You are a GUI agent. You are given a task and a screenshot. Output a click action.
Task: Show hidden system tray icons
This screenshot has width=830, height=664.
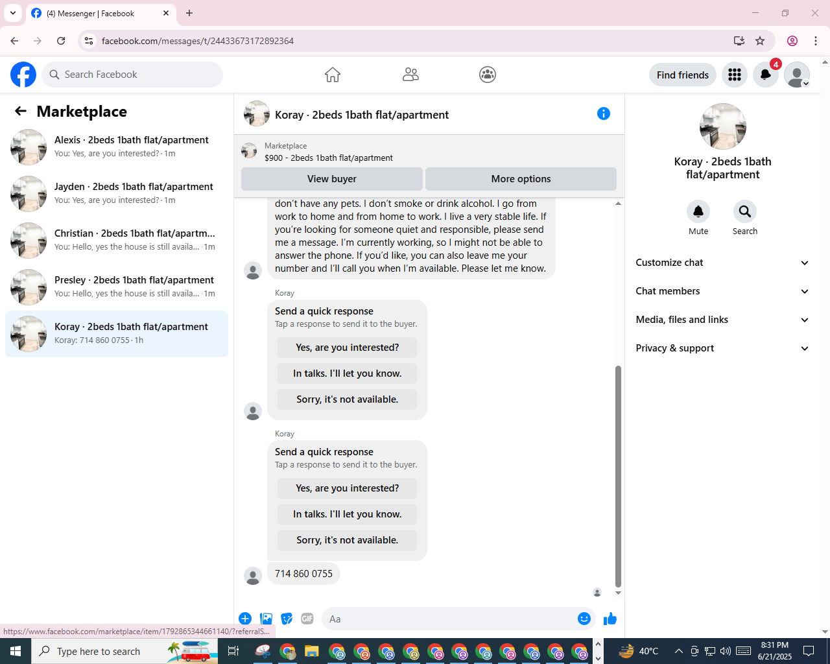[678, 651]
